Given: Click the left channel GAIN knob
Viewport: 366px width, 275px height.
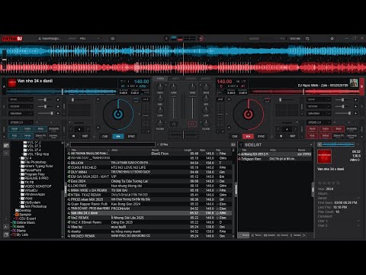Looking at the screenshot, I should coord(174,87).
